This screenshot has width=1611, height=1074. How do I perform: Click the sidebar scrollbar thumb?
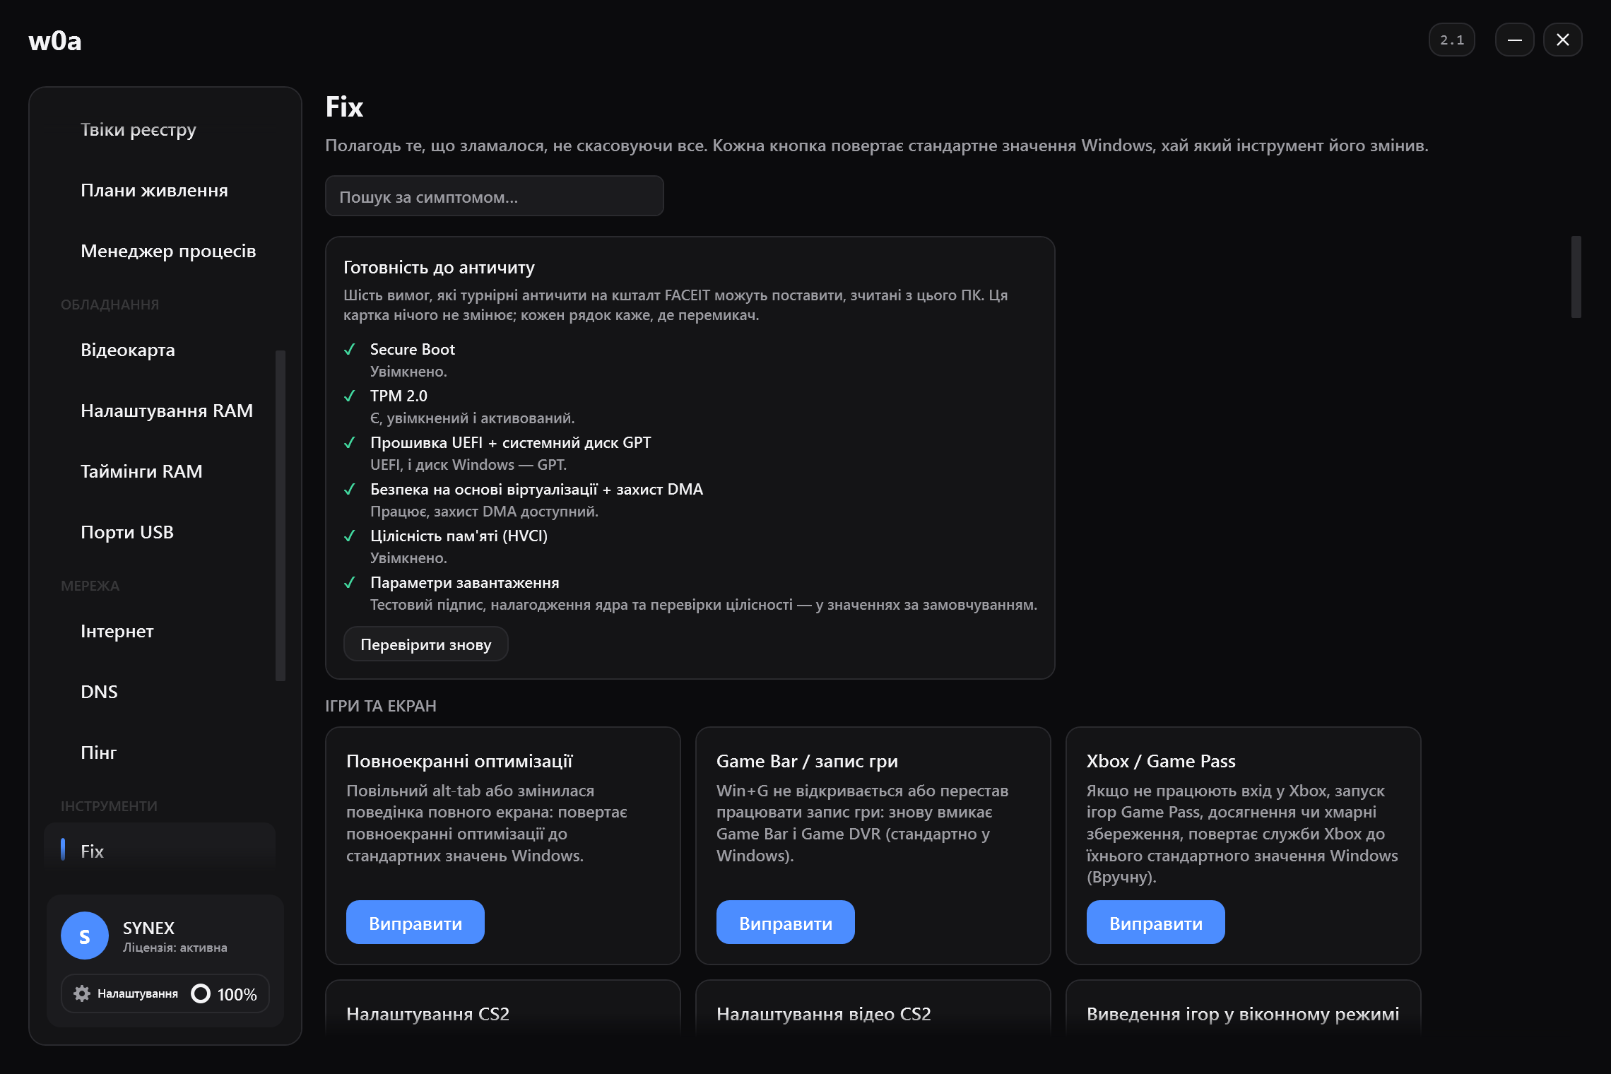(x=281, y=516)
